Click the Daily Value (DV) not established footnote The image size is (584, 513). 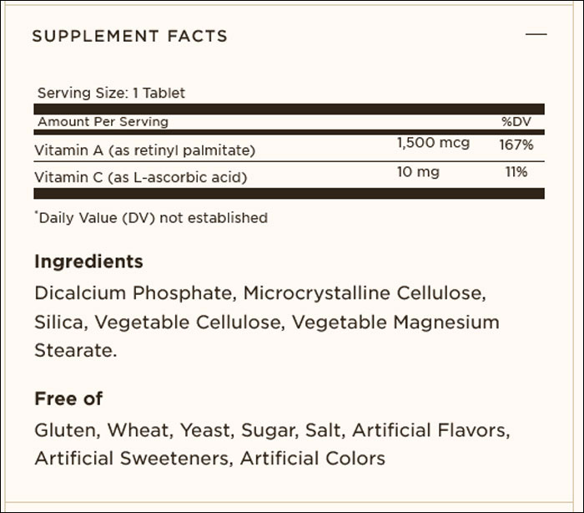point(151,217)
